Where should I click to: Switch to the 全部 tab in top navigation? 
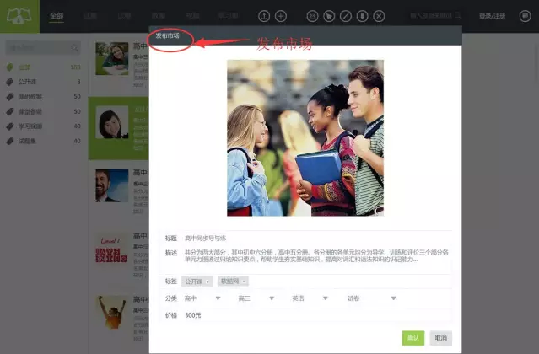pyautogui.click(x=56, y=16)
